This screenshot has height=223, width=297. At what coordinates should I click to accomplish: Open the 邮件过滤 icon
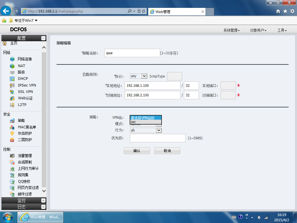12,194
